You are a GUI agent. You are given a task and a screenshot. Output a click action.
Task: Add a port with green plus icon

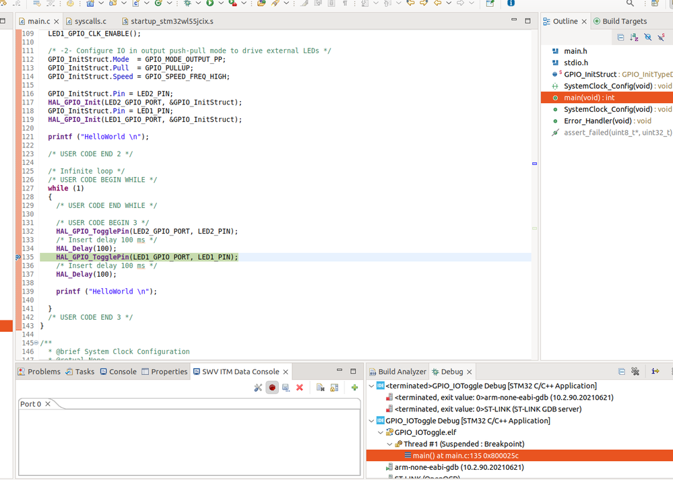354,387
